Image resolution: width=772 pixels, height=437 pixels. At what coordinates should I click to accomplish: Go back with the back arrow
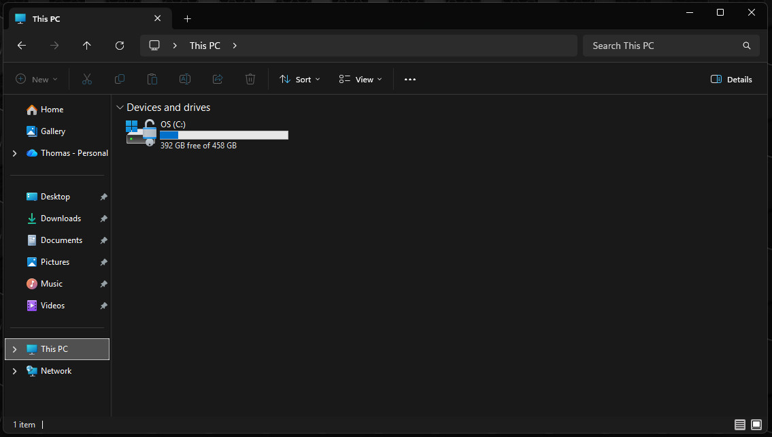click(22, 46)
